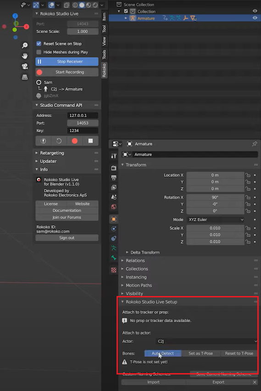Lock Location X with padlock toggle

(248, 175)
